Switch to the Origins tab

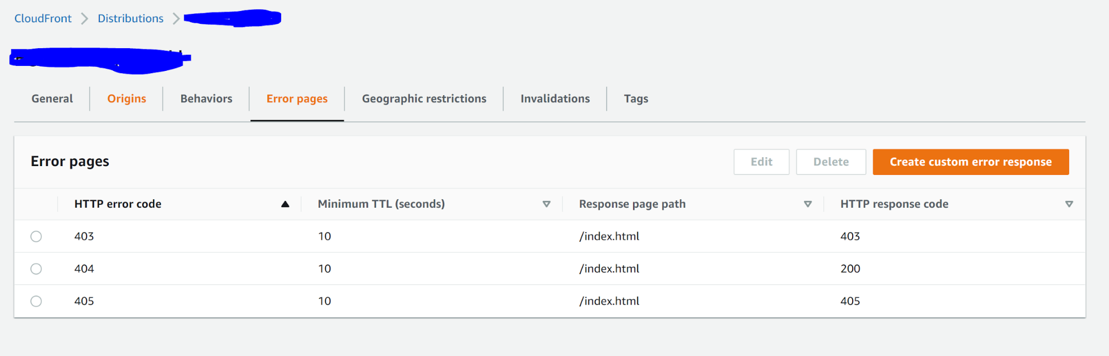pos(126,99)
